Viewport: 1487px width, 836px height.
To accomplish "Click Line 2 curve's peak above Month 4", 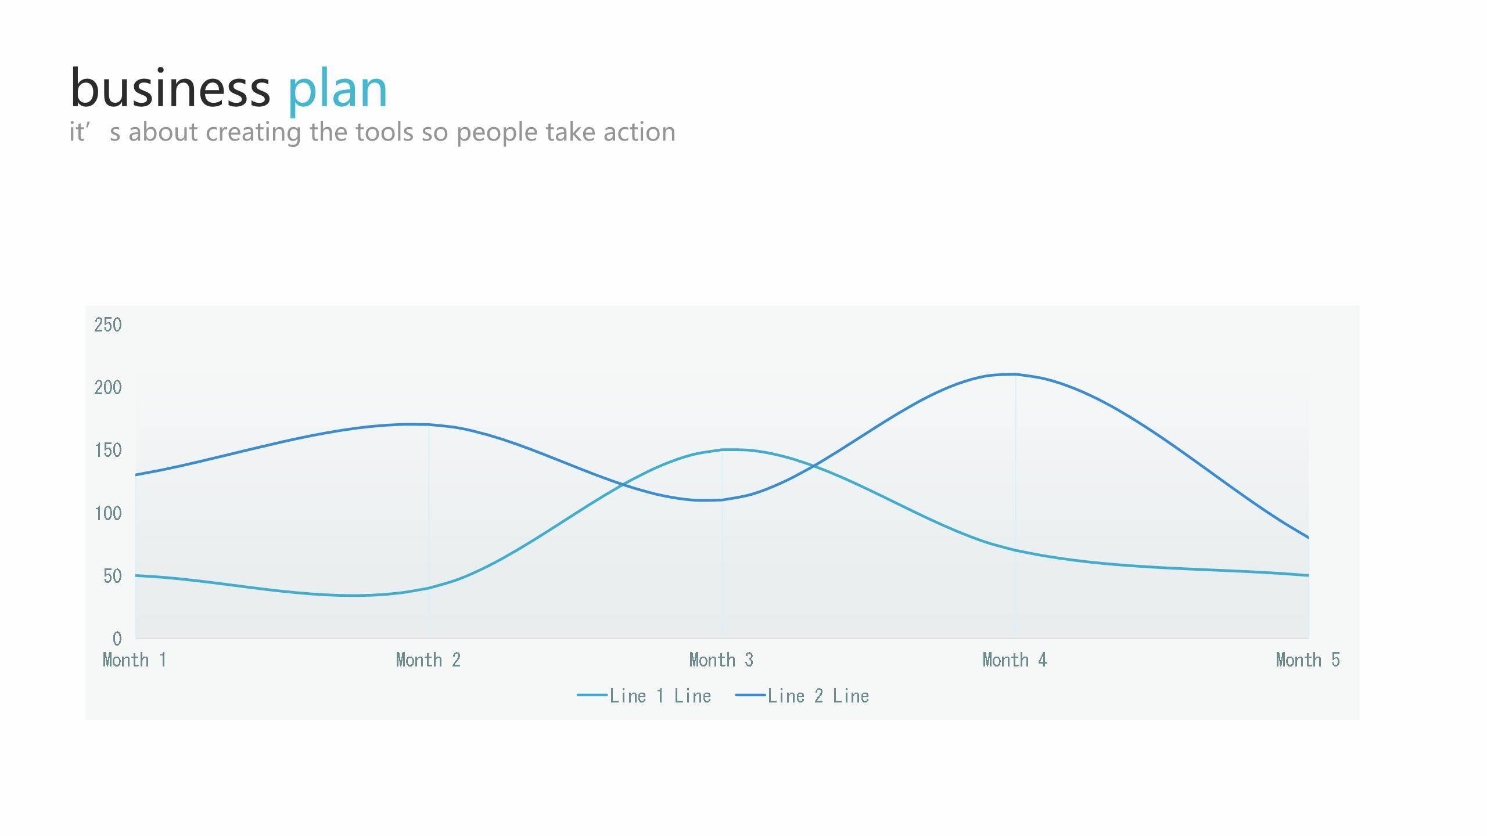I will coord(1015,374).
